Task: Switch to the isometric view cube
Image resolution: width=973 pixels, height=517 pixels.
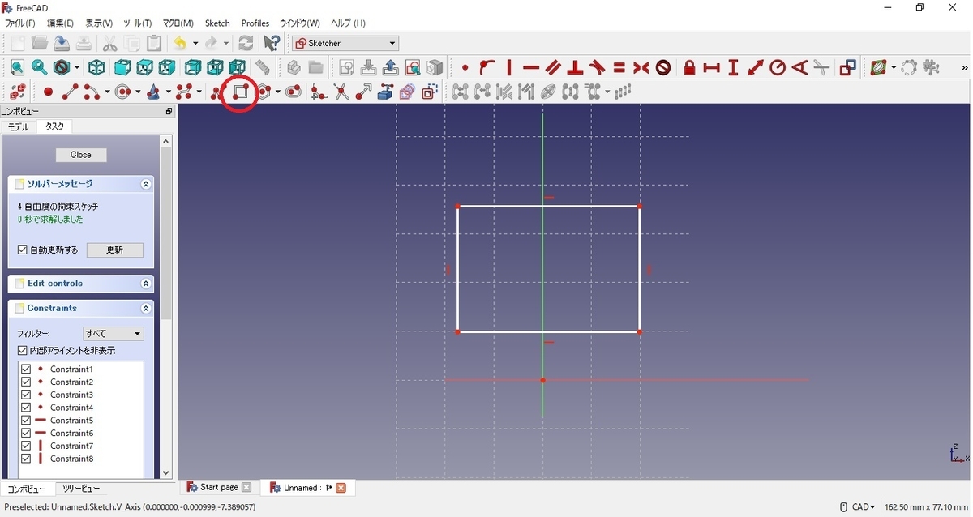Action: (x=96, y=68)
